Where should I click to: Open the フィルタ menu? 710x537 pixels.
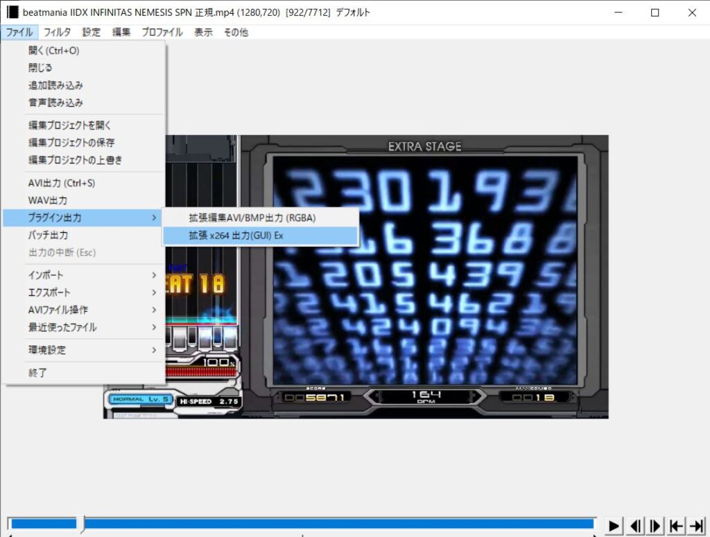click(57, 32)
